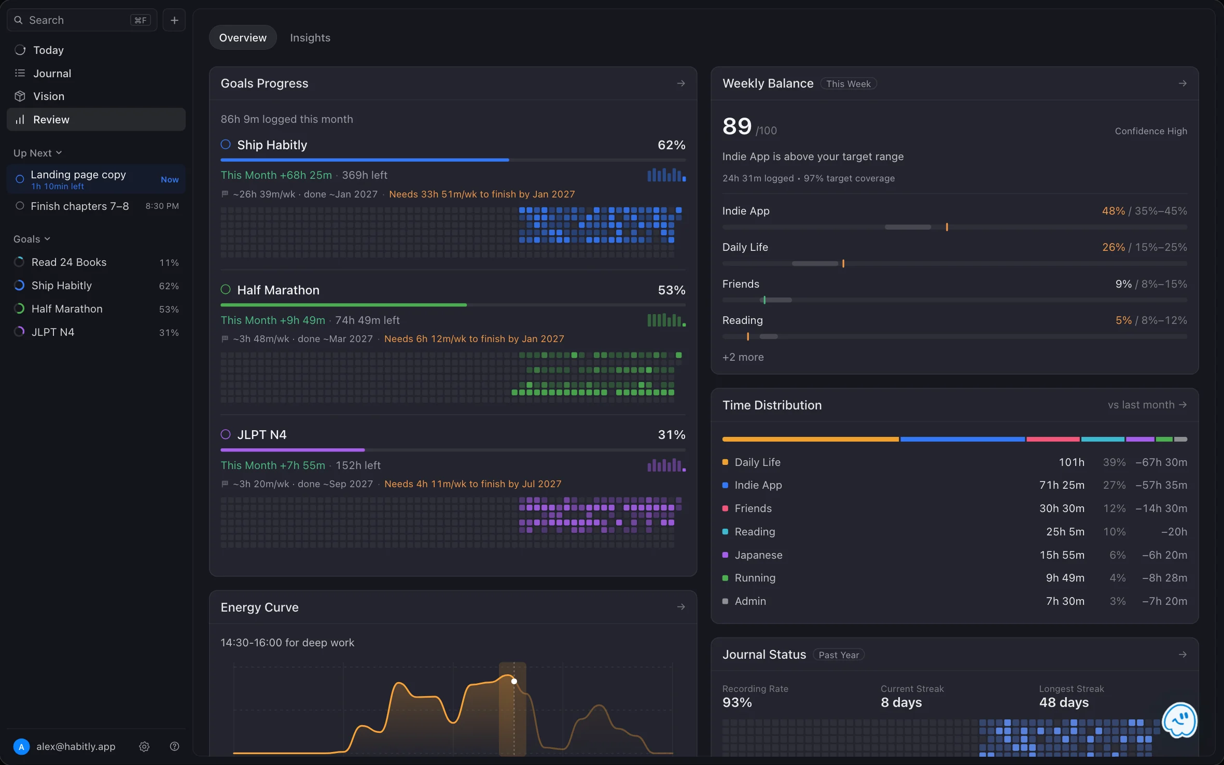The height and width of the screenshot is (765, 1224).
Task: Click the Energy Curve arrow icon
Action: click(681, 607)
